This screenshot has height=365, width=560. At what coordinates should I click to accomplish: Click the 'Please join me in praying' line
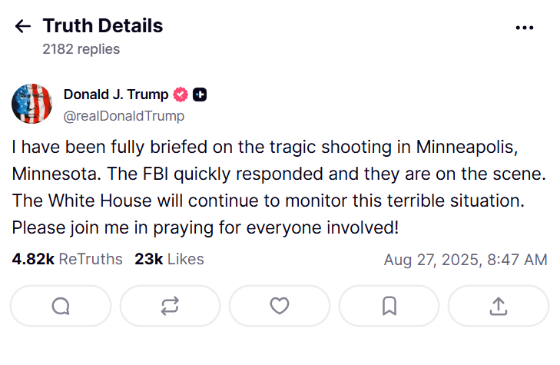[x=205, y=228]
